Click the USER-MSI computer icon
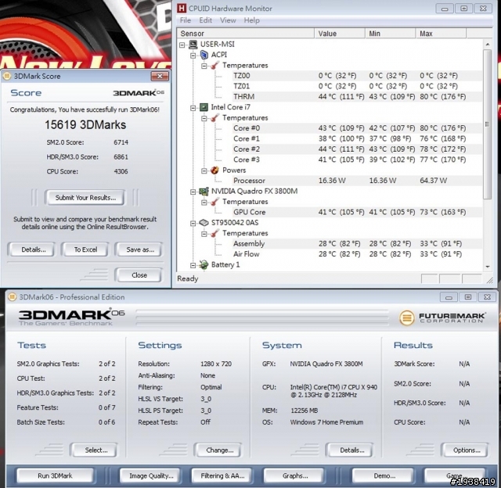 (x=193, y=45)
